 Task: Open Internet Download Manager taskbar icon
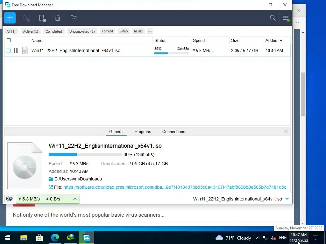70,238
